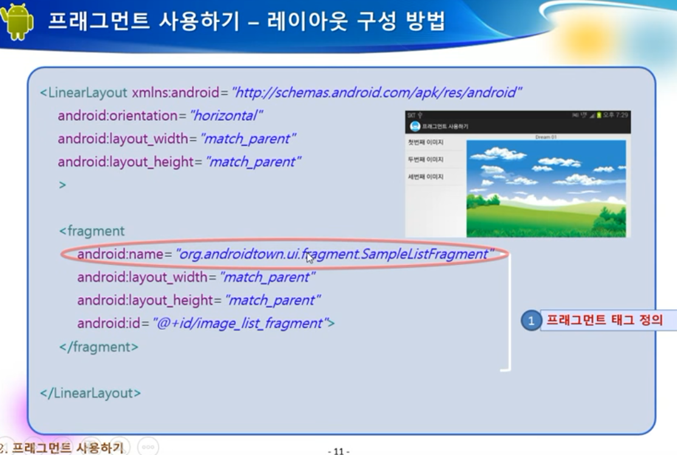Select 첫번째 이미지 in phone screenshot list
Viewport: 677px width, 455px height.
point(426,142)
